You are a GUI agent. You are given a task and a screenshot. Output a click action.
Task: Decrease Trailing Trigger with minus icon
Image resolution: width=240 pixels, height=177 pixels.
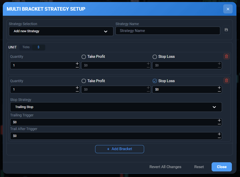[219, 124]
